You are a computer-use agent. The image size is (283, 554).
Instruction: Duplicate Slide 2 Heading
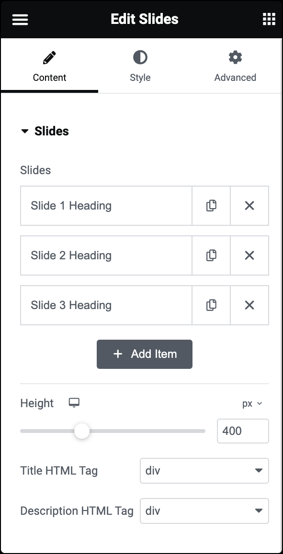211,255
